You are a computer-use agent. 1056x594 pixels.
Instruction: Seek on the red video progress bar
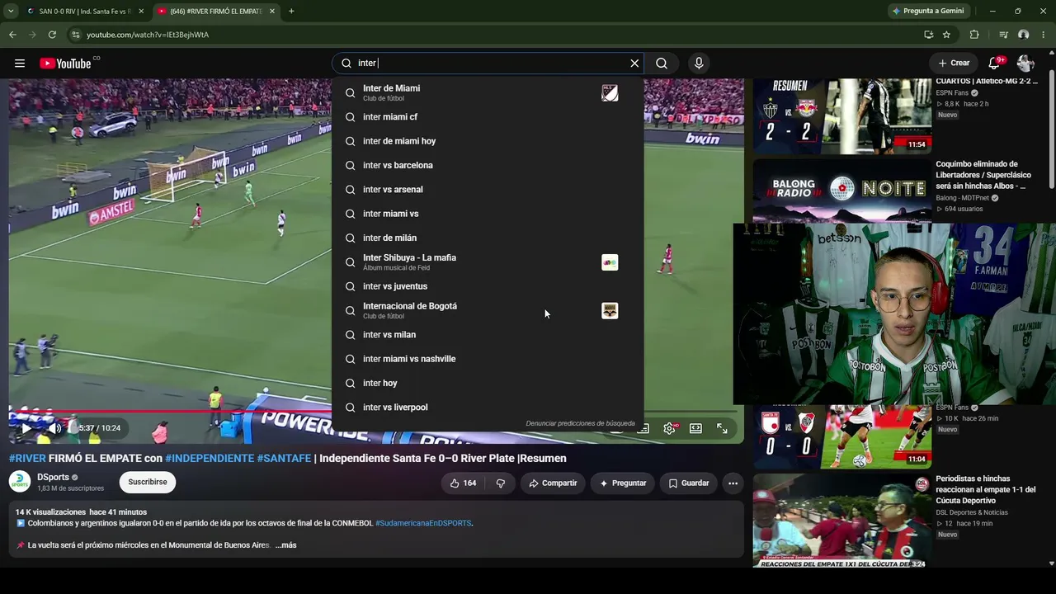(170, 411)
